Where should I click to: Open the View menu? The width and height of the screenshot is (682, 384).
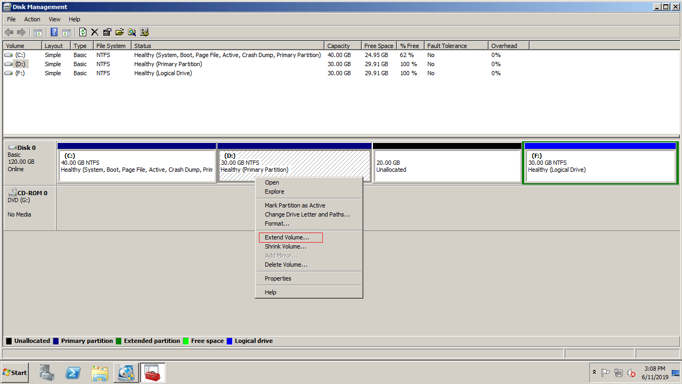pyautogui.click(x=54, y=19)
